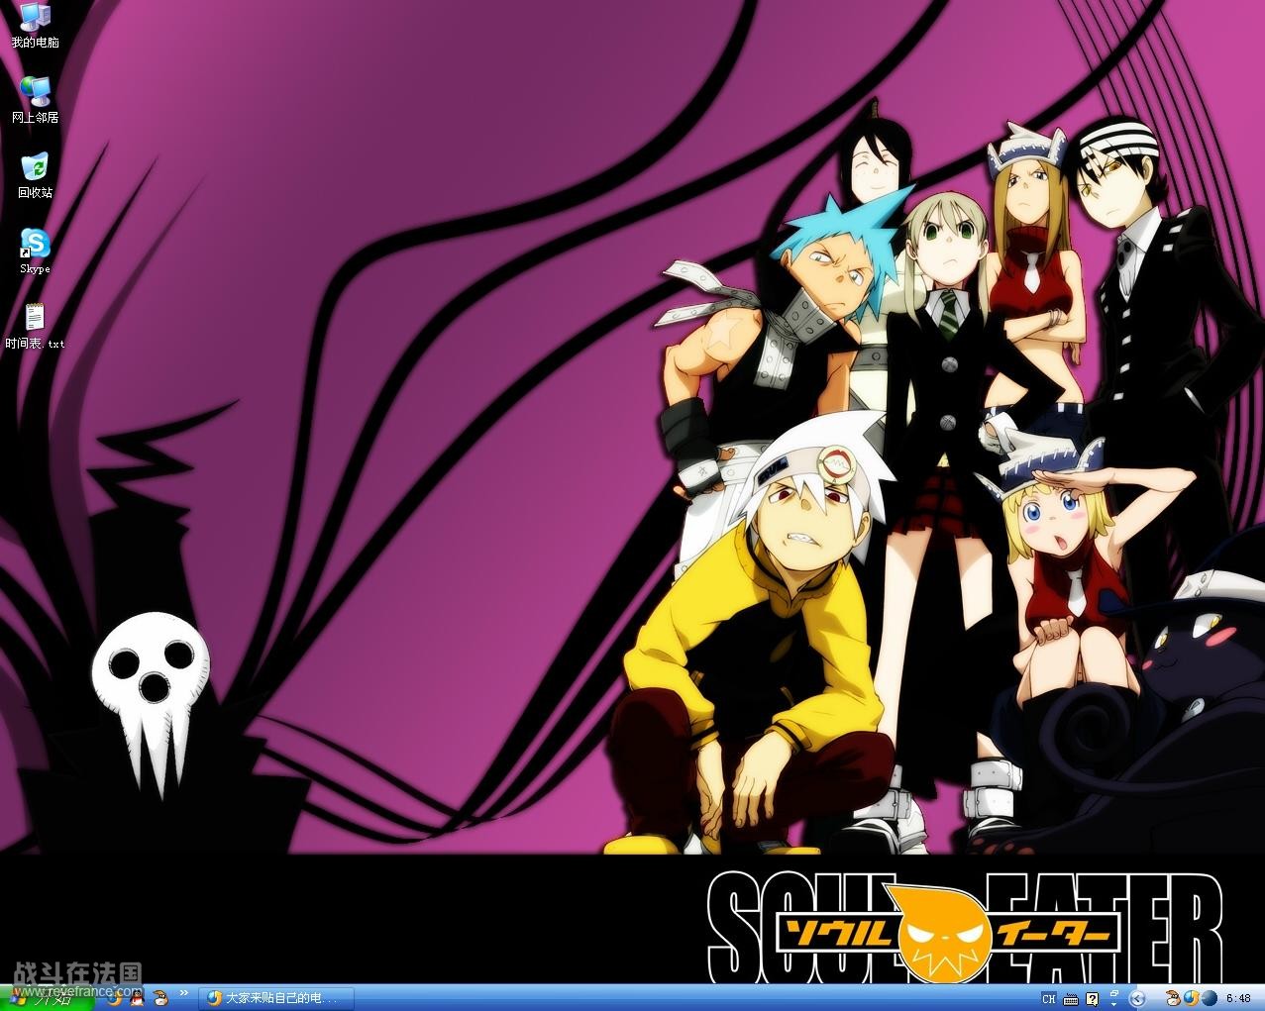The image size is (1265, 1011).
Task: Click the CH language indicator
Action: [x=1049, y=998]
